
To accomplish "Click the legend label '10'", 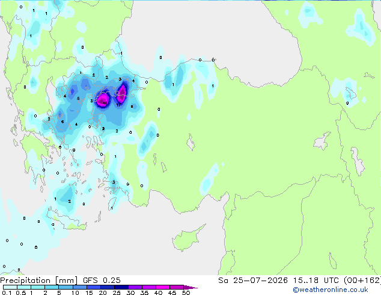I will click(x=75, y=293).
